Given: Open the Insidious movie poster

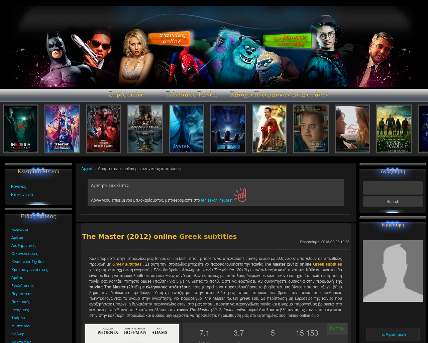Looking at the screenshot, I should [21, 129].
